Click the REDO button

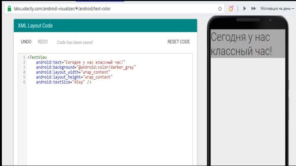point(43,42)
